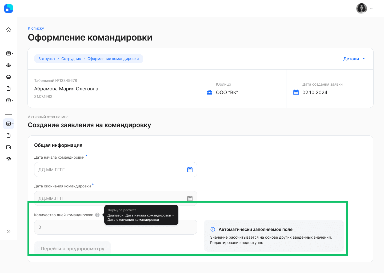The image size is (384, 273).
Task: Click the date of birth '31.07.1982'
Action: (43, 97)
